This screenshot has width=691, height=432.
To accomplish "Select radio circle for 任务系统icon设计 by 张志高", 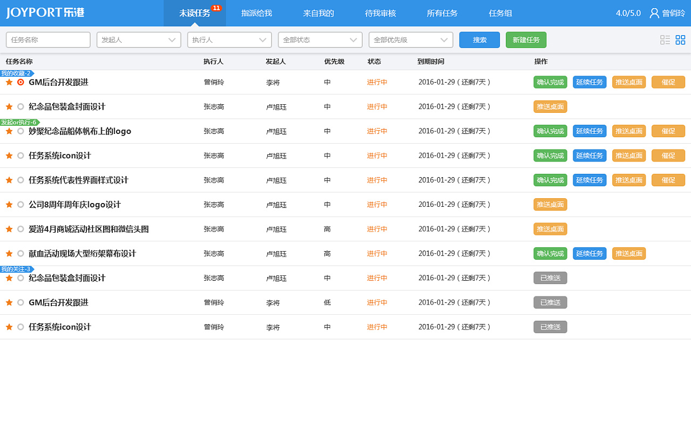I will [x=21, y=156].
